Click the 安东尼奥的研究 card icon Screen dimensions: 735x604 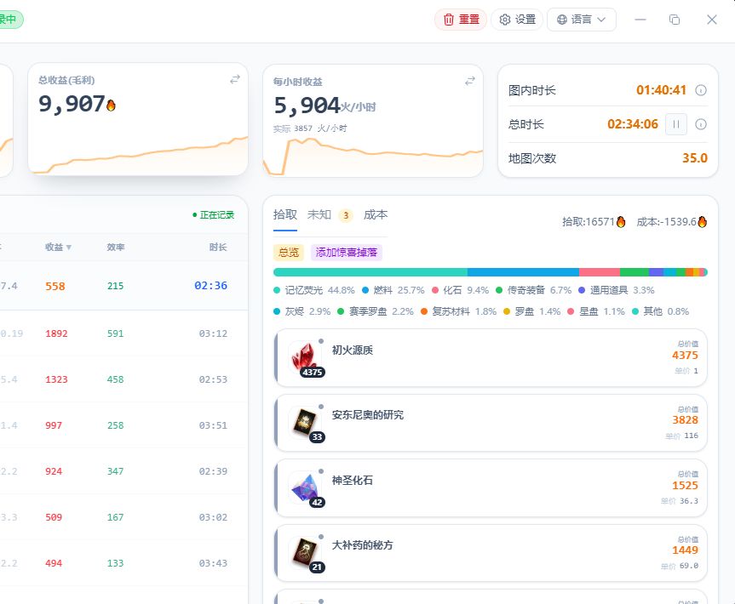(x=305, y=423)
